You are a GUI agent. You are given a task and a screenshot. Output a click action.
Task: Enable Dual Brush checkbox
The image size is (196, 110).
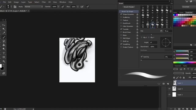click(x=121, y=23)
